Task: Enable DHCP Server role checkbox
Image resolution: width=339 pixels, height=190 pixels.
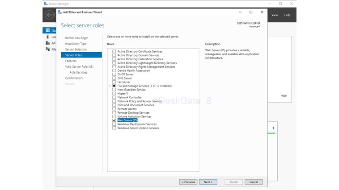Action: [x=114, y=74]
